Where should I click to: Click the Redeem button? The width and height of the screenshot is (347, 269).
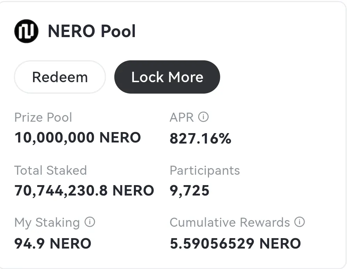(x=60, y=77)
